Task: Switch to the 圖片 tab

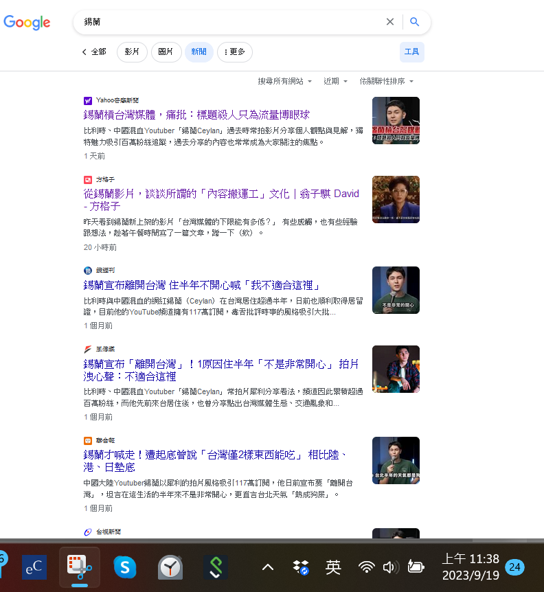Action: coord(166,52)
